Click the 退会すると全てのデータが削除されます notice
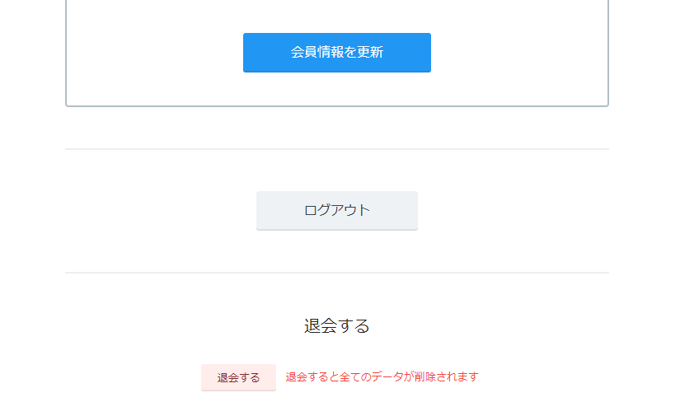 point(382,376)
